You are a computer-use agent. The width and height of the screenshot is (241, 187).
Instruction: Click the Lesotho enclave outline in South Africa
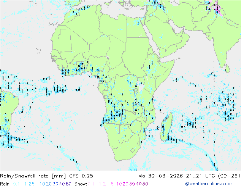[x=133, y=150]
